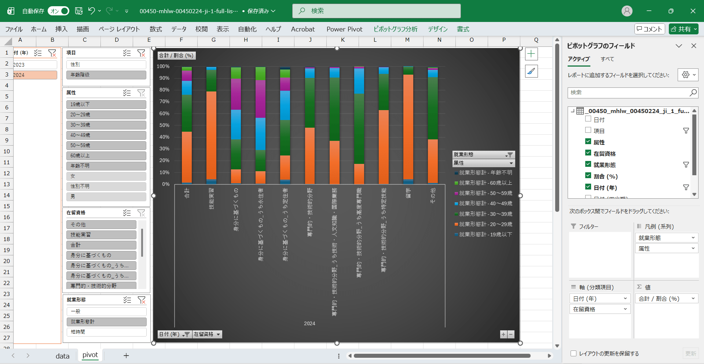Open field list tools gear icon
The width and height of the screenshot is (704, 364).
coord(687,75)
